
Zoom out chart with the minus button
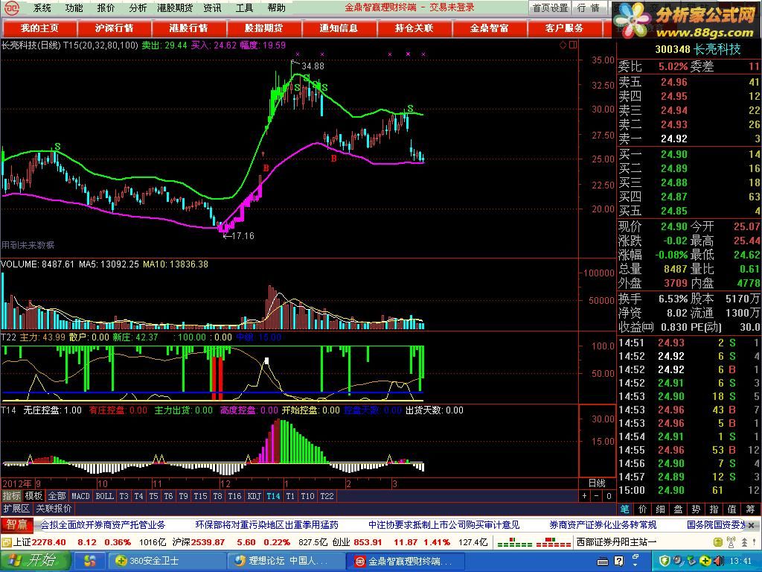point(596,496)
